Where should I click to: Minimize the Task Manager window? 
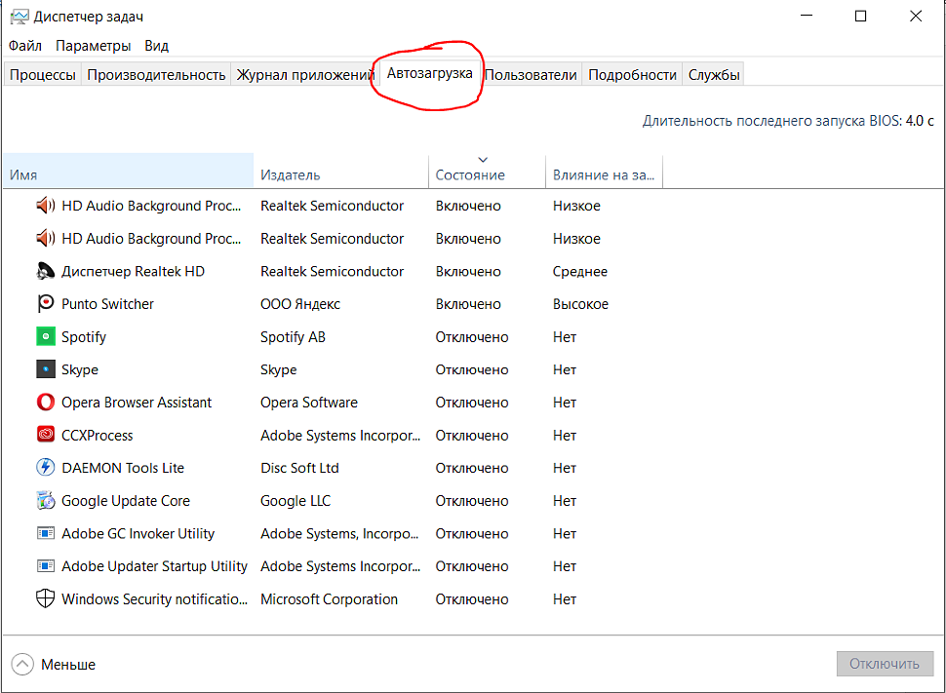(807, 17)
